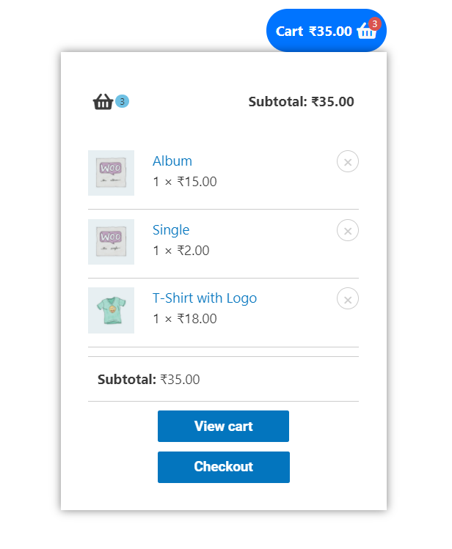Image resolution: width=452 pixels, height=549 pixels.
Task: Click the red item count badge
Action: tap(374, 23)
